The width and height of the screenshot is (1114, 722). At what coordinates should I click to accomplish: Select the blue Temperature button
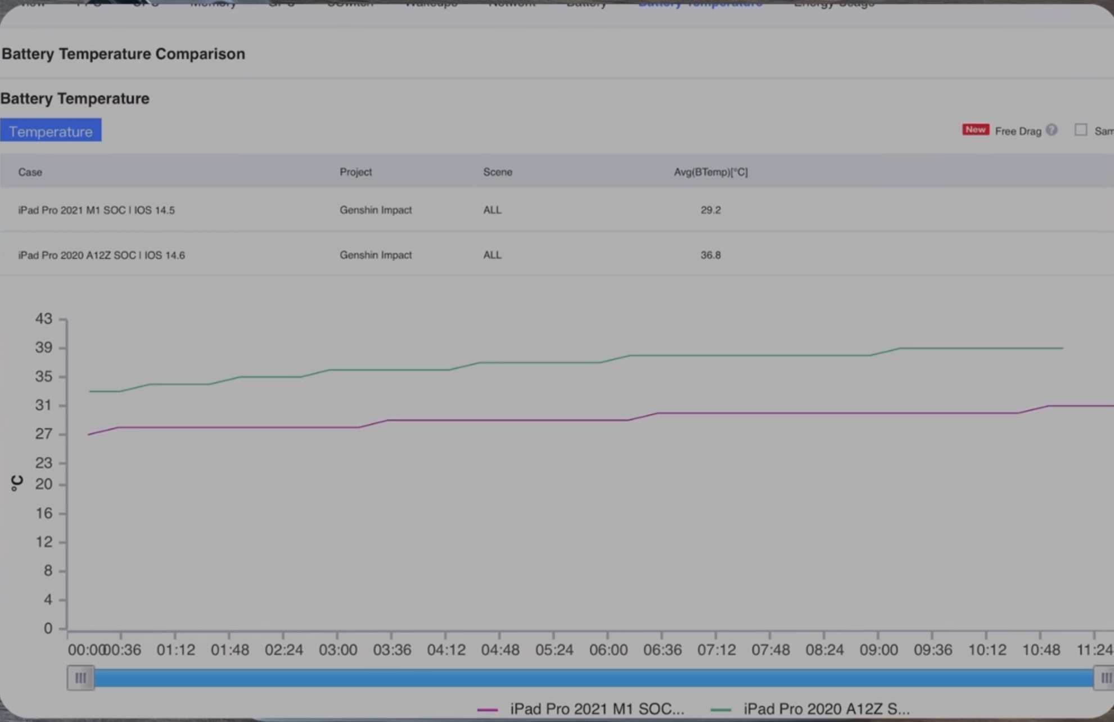[x=51, y=130]
